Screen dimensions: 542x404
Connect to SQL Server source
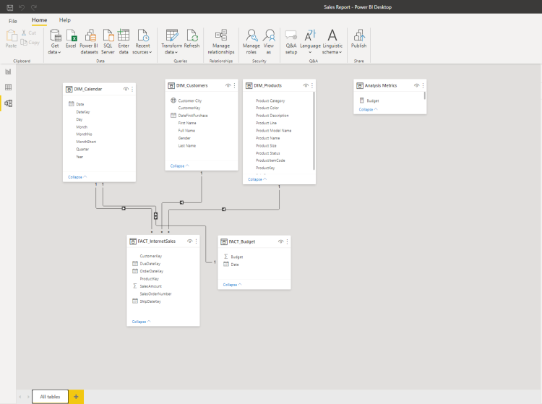click(x=108, y=41)
